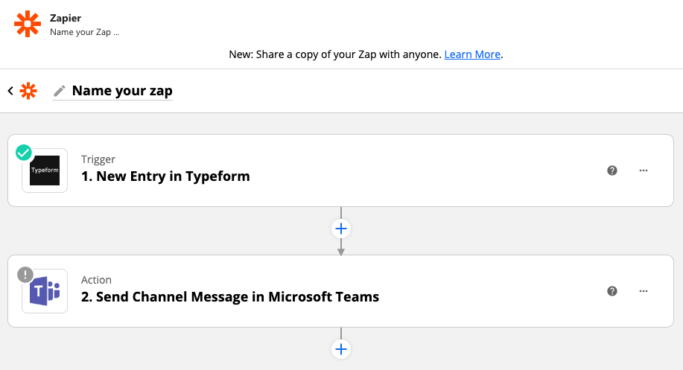Image resolution: width=683 pixels, height=370 pixels.
Task: Open the Send Channel Message in Microsoft Teams step
Action: tap(340, 291)
